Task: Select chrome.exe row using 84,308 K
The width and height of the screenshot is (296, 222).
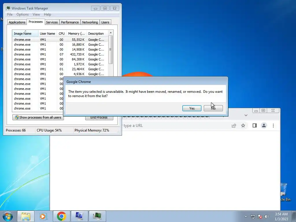Action: [x=60, y=59]
